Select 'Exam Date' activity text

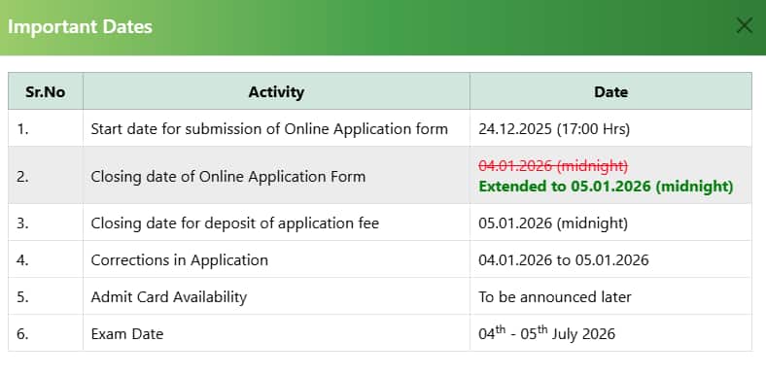pyautogui.click(x=127, y=334)
